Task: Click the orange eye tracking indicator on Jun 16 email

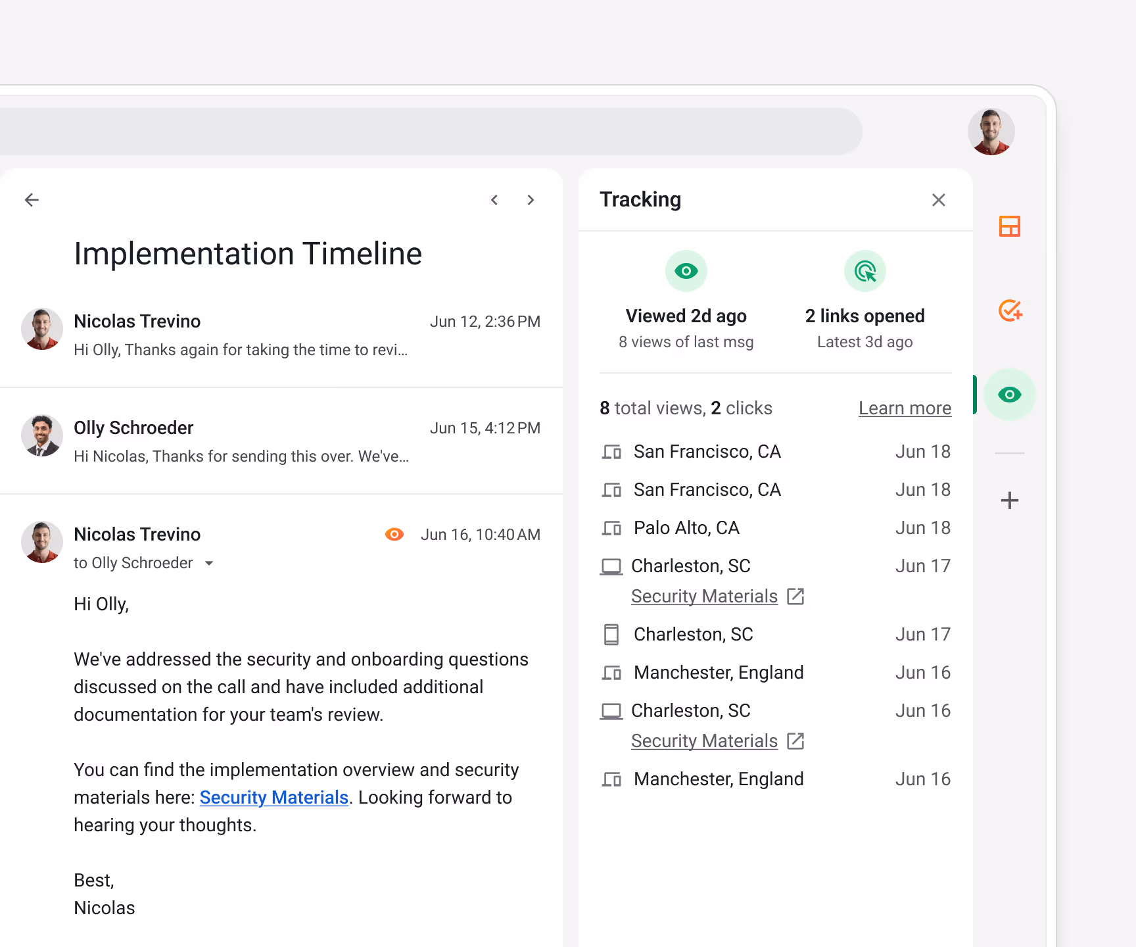Action: point(394,535)
